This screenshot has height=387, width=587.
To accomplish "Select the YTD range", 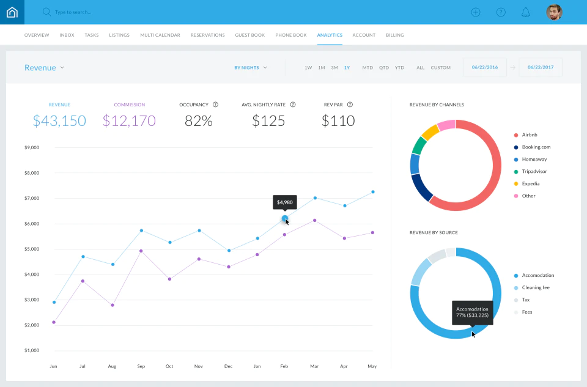I will click(x=399, y=68).
